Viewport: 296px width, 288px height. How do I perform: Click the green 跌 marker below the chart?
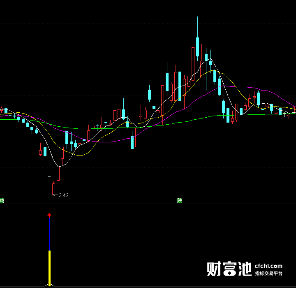(179, 200)
